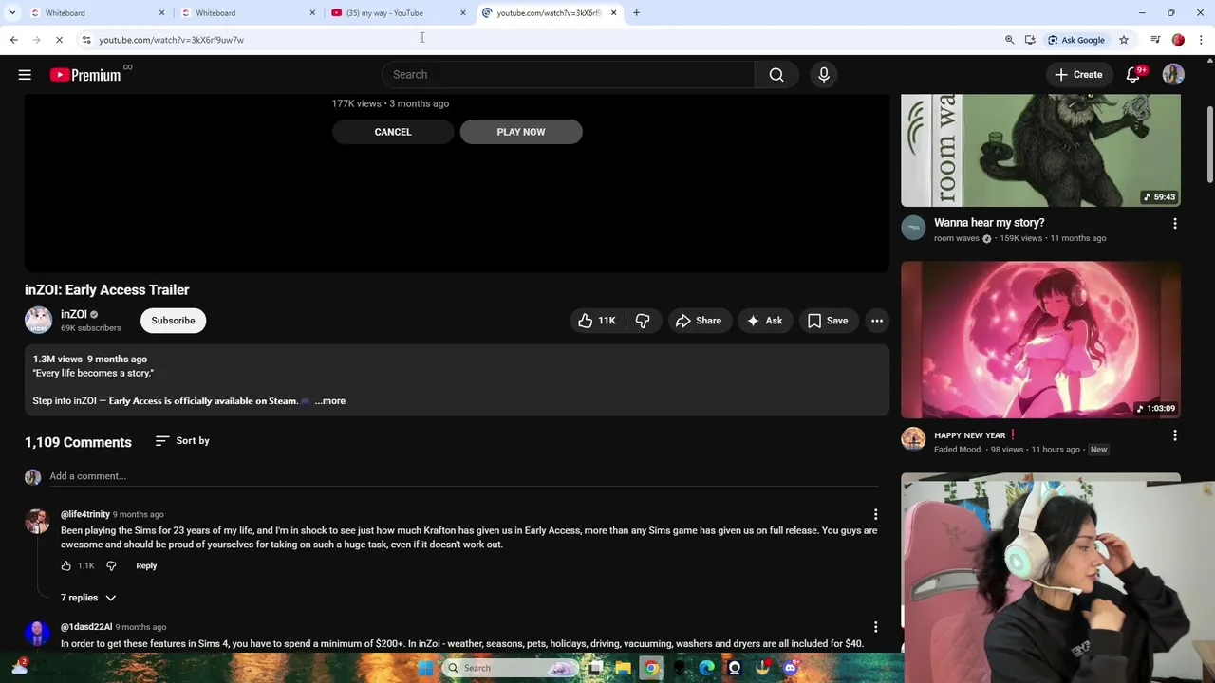Image resolution: width=1215 pixels, height=683 pixels.
Task: Open @life4trinity commenter profile link
Action: click(85, 514)
